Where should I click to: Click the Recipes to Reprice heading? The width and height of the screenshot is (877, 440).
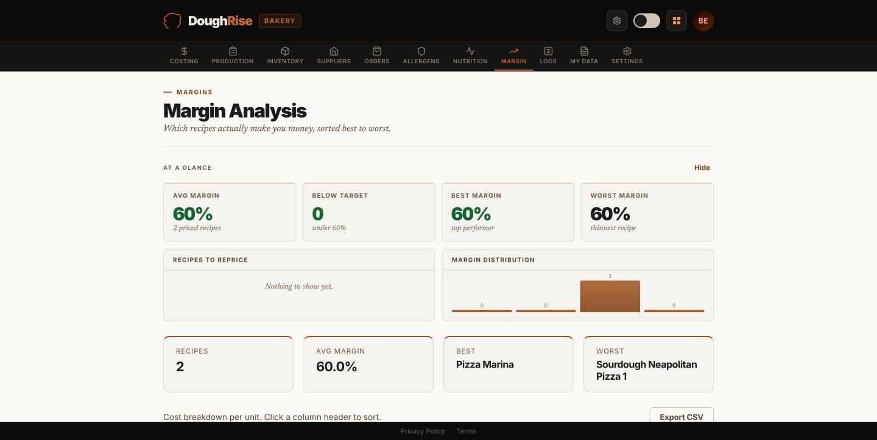coord(210,260)
